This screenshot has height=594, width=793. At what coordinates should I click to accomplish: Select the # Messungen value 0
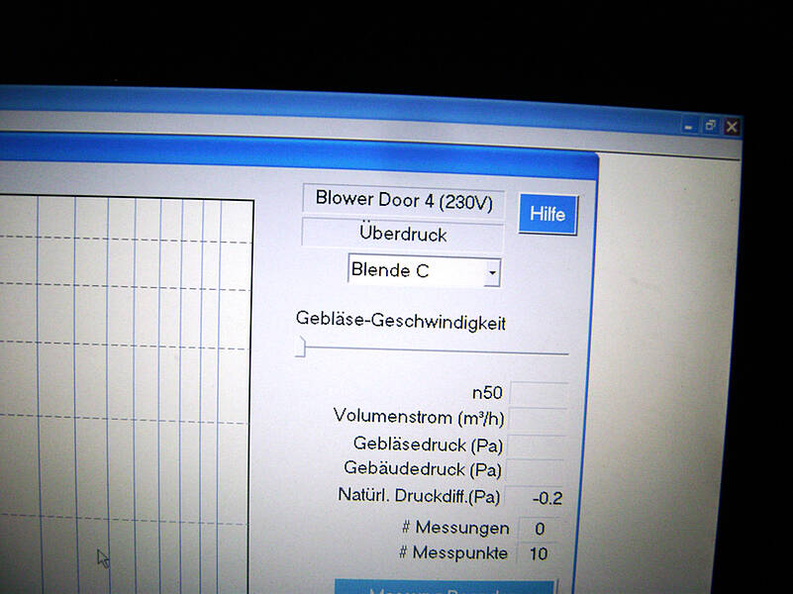click(540, 529)
